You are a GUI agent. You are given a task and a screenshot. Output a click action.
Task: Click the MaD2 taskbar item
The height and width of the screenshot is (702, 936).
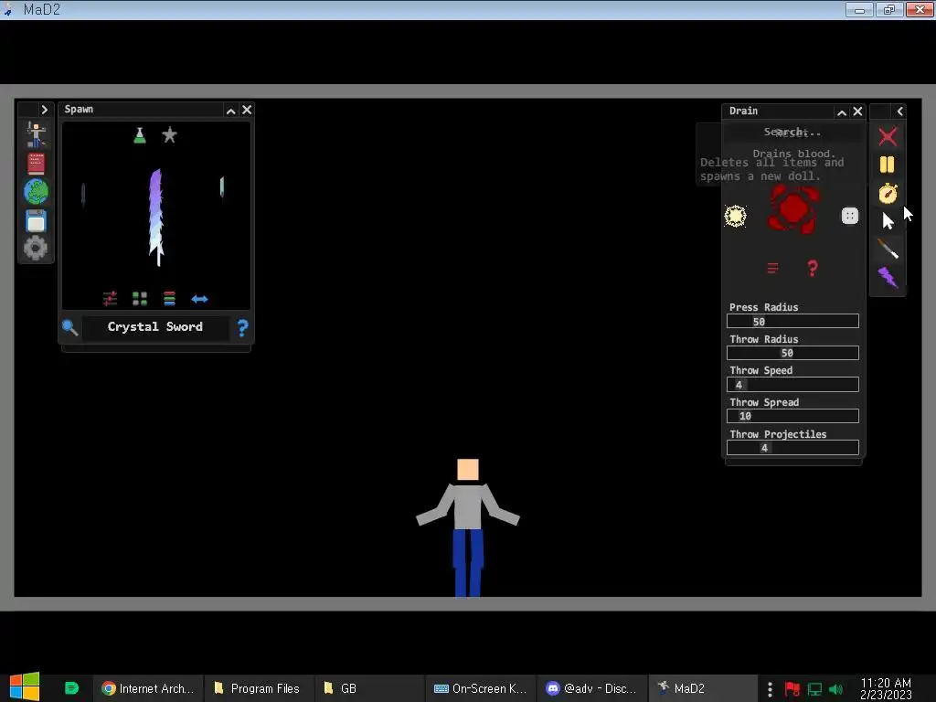click(703, 688)
